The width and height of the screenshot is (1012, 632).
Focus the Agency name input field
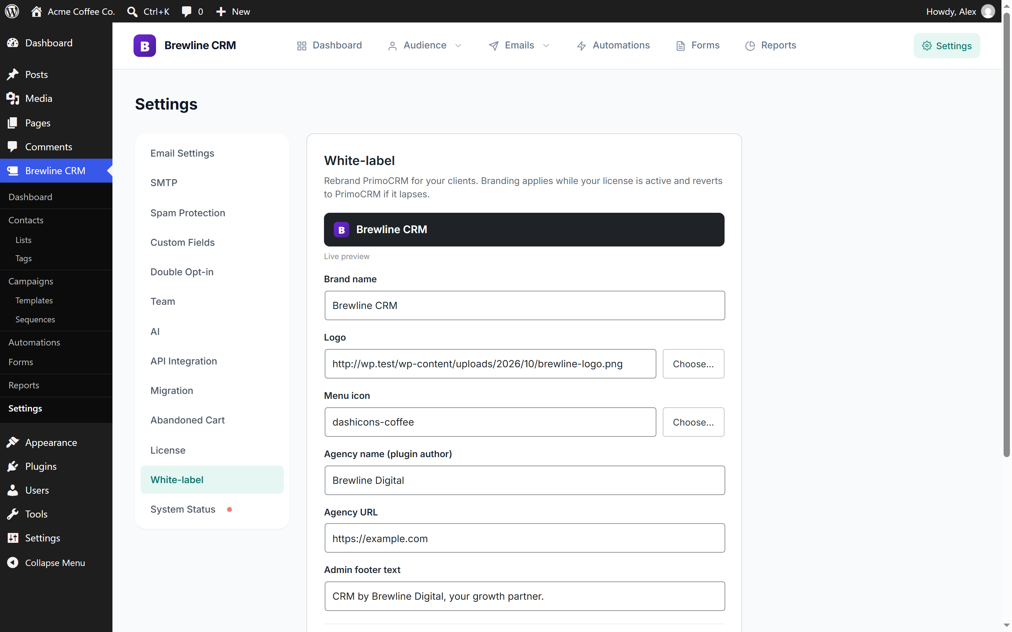tap(525, 480)
